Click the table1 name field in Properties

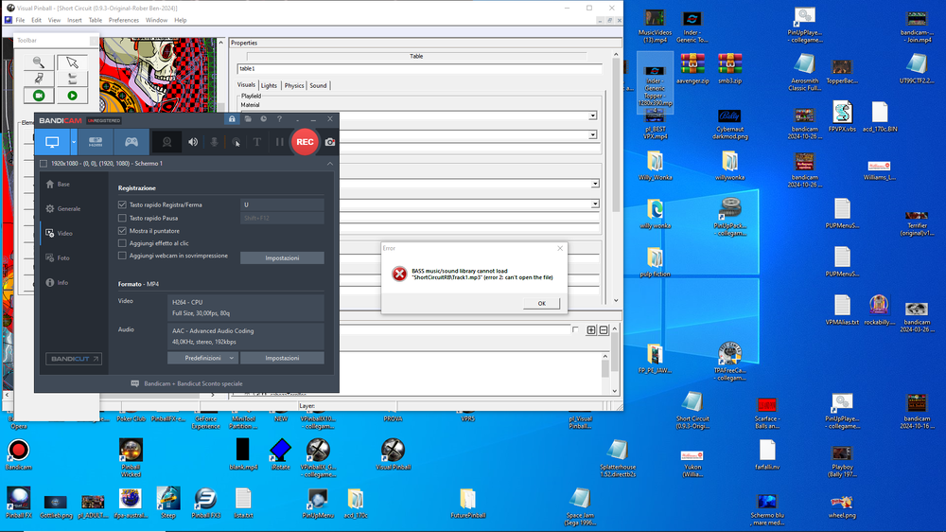419,69
